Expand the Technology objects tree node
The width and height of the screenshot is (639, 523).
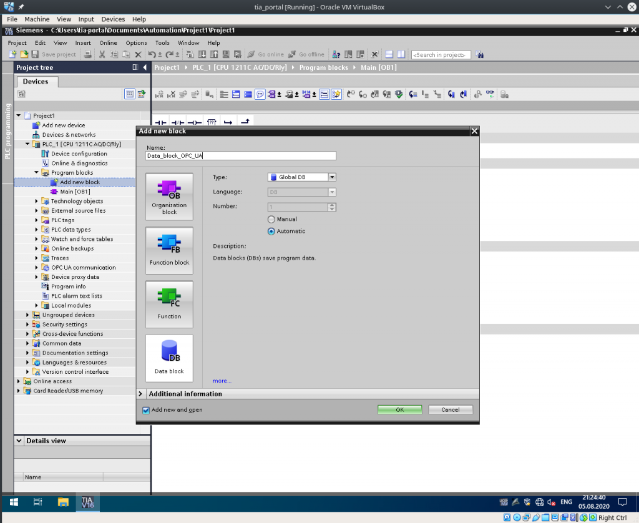point(36,201)
